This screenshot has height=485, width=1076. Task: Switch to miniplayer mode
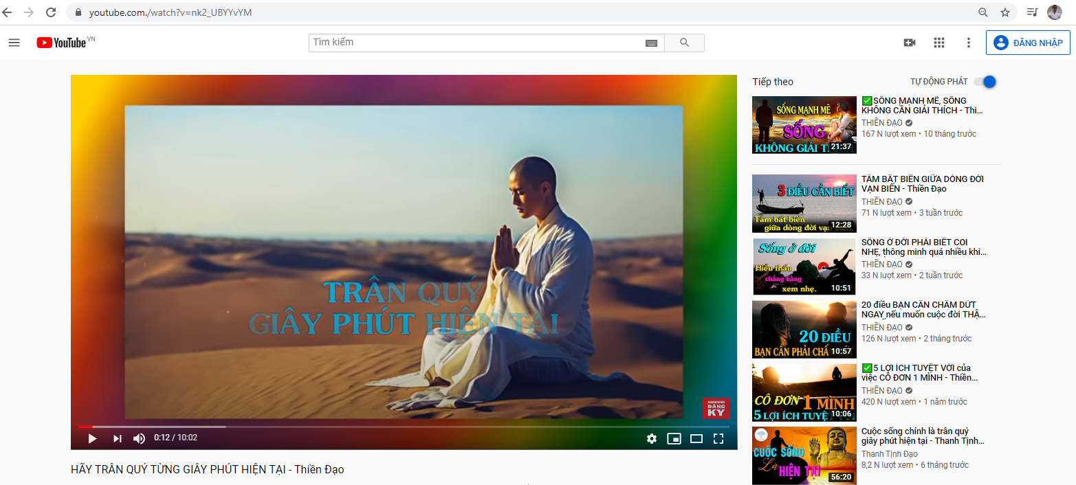pos(674,438)
